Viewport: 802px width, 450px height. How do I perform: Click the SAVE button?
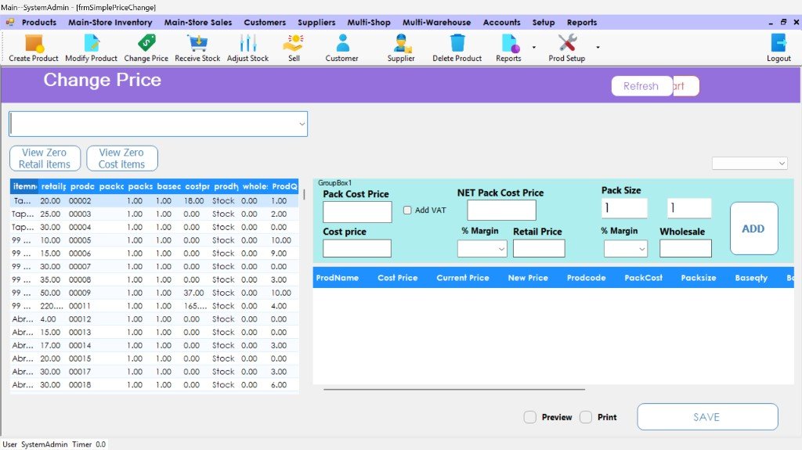(x=707, y=417)
